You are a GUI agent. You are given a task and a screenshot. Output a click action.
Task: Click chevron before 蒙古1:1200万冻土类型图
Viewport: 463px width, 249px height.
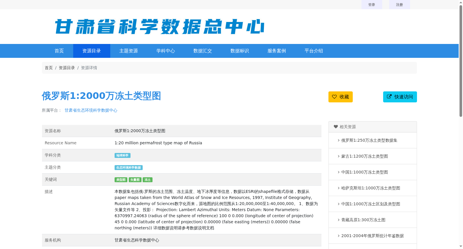click(339, 156)
